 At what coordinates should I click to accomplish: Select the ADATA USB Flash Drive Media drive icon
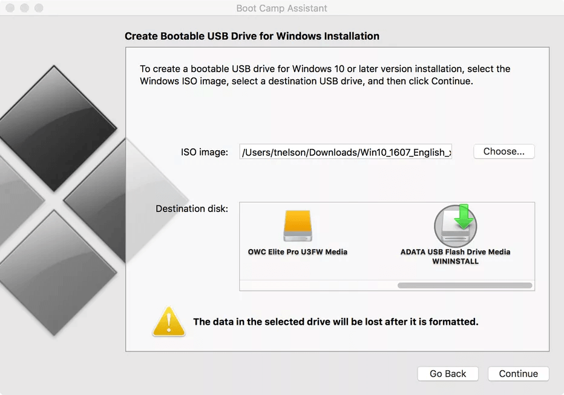(x=456, y=225)
